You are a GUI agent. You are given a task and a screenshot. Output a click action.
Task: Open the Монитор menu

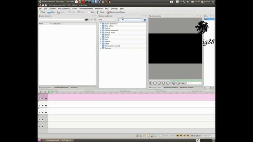[x=99, y=9]
